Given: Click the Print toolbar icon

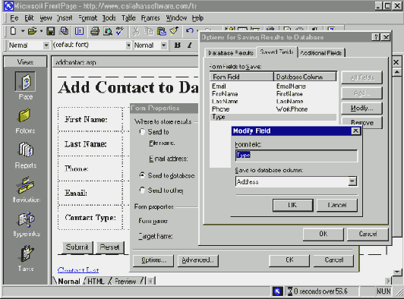Looking at the screenshot, I should pos(95,31).
